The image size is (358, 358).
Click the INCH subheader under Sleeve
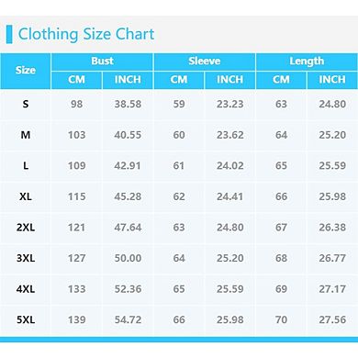pos(229,80)
